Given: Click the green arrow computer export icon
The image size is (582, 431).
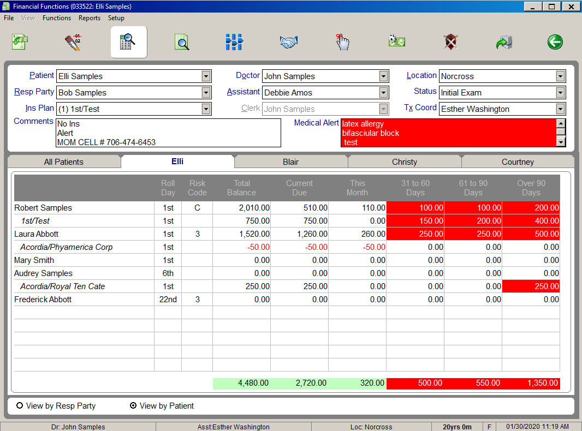Looking at the screenshot, I should tap(504, 42).
